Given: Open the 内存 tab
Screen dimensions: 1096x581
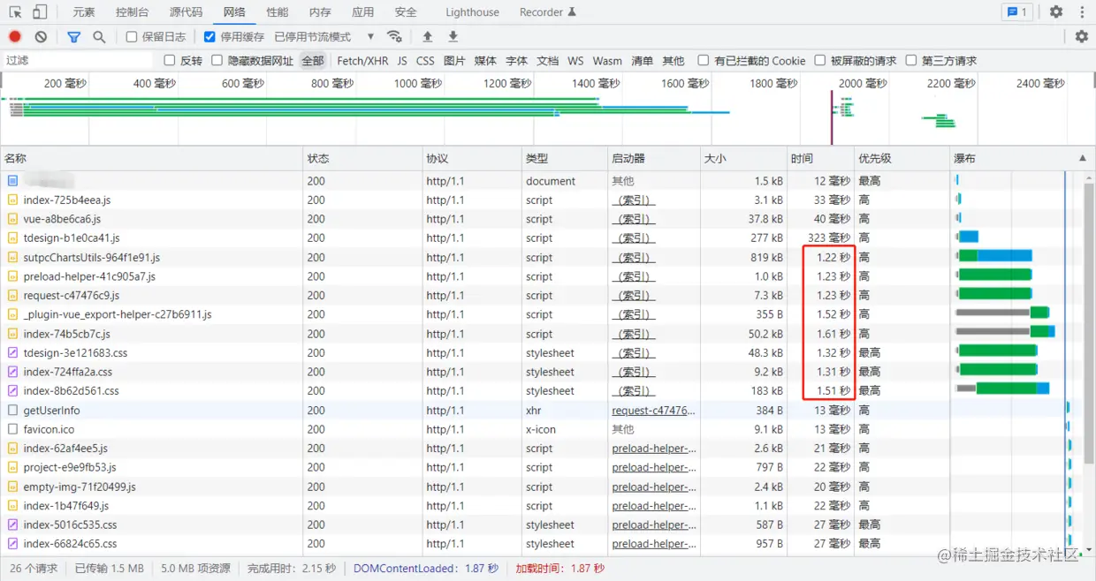Looking at the screenshot, I should pos(320,12).
